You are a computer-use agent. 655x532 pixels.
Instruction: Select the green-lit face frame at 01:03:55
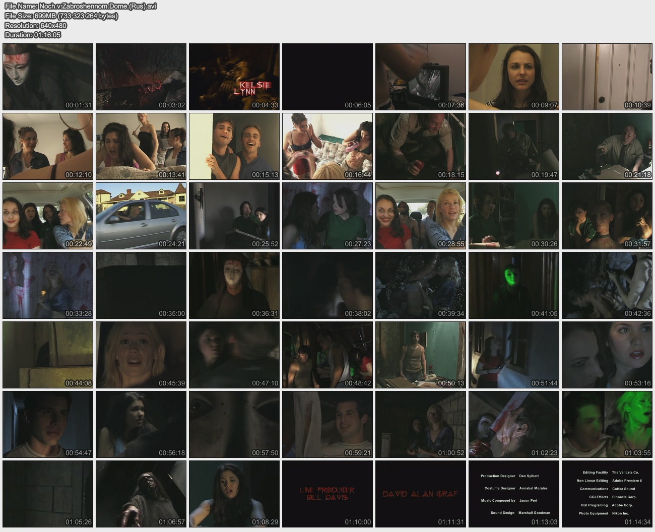pos(607,424)
